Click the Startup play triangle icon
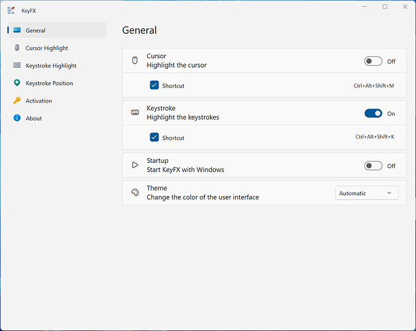The height and width of the screenshot is (331, 416). pos(134,165)
